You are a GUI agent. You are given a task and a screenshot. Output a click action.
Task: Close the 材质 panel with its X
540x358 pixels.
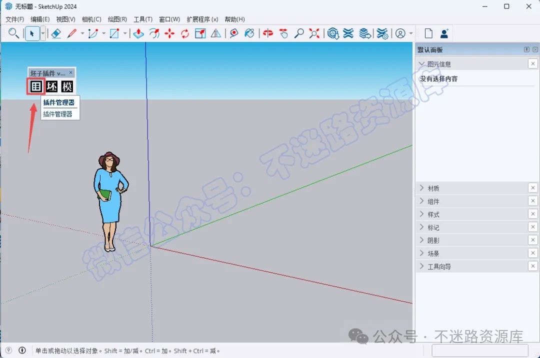[x=533, y=188]
